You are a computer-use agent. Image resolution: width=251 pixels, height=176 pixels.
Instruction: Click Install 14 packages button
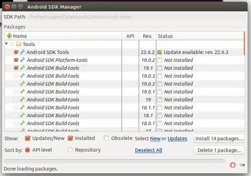pos(219,138)
